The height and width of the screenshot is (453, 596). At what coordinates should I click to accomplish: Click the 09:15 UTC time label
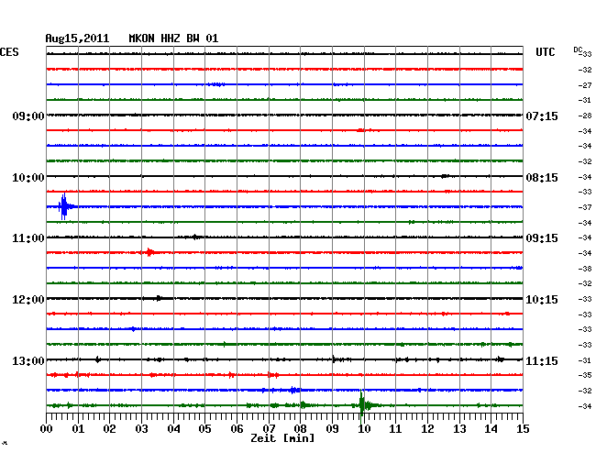coord(542,238)
